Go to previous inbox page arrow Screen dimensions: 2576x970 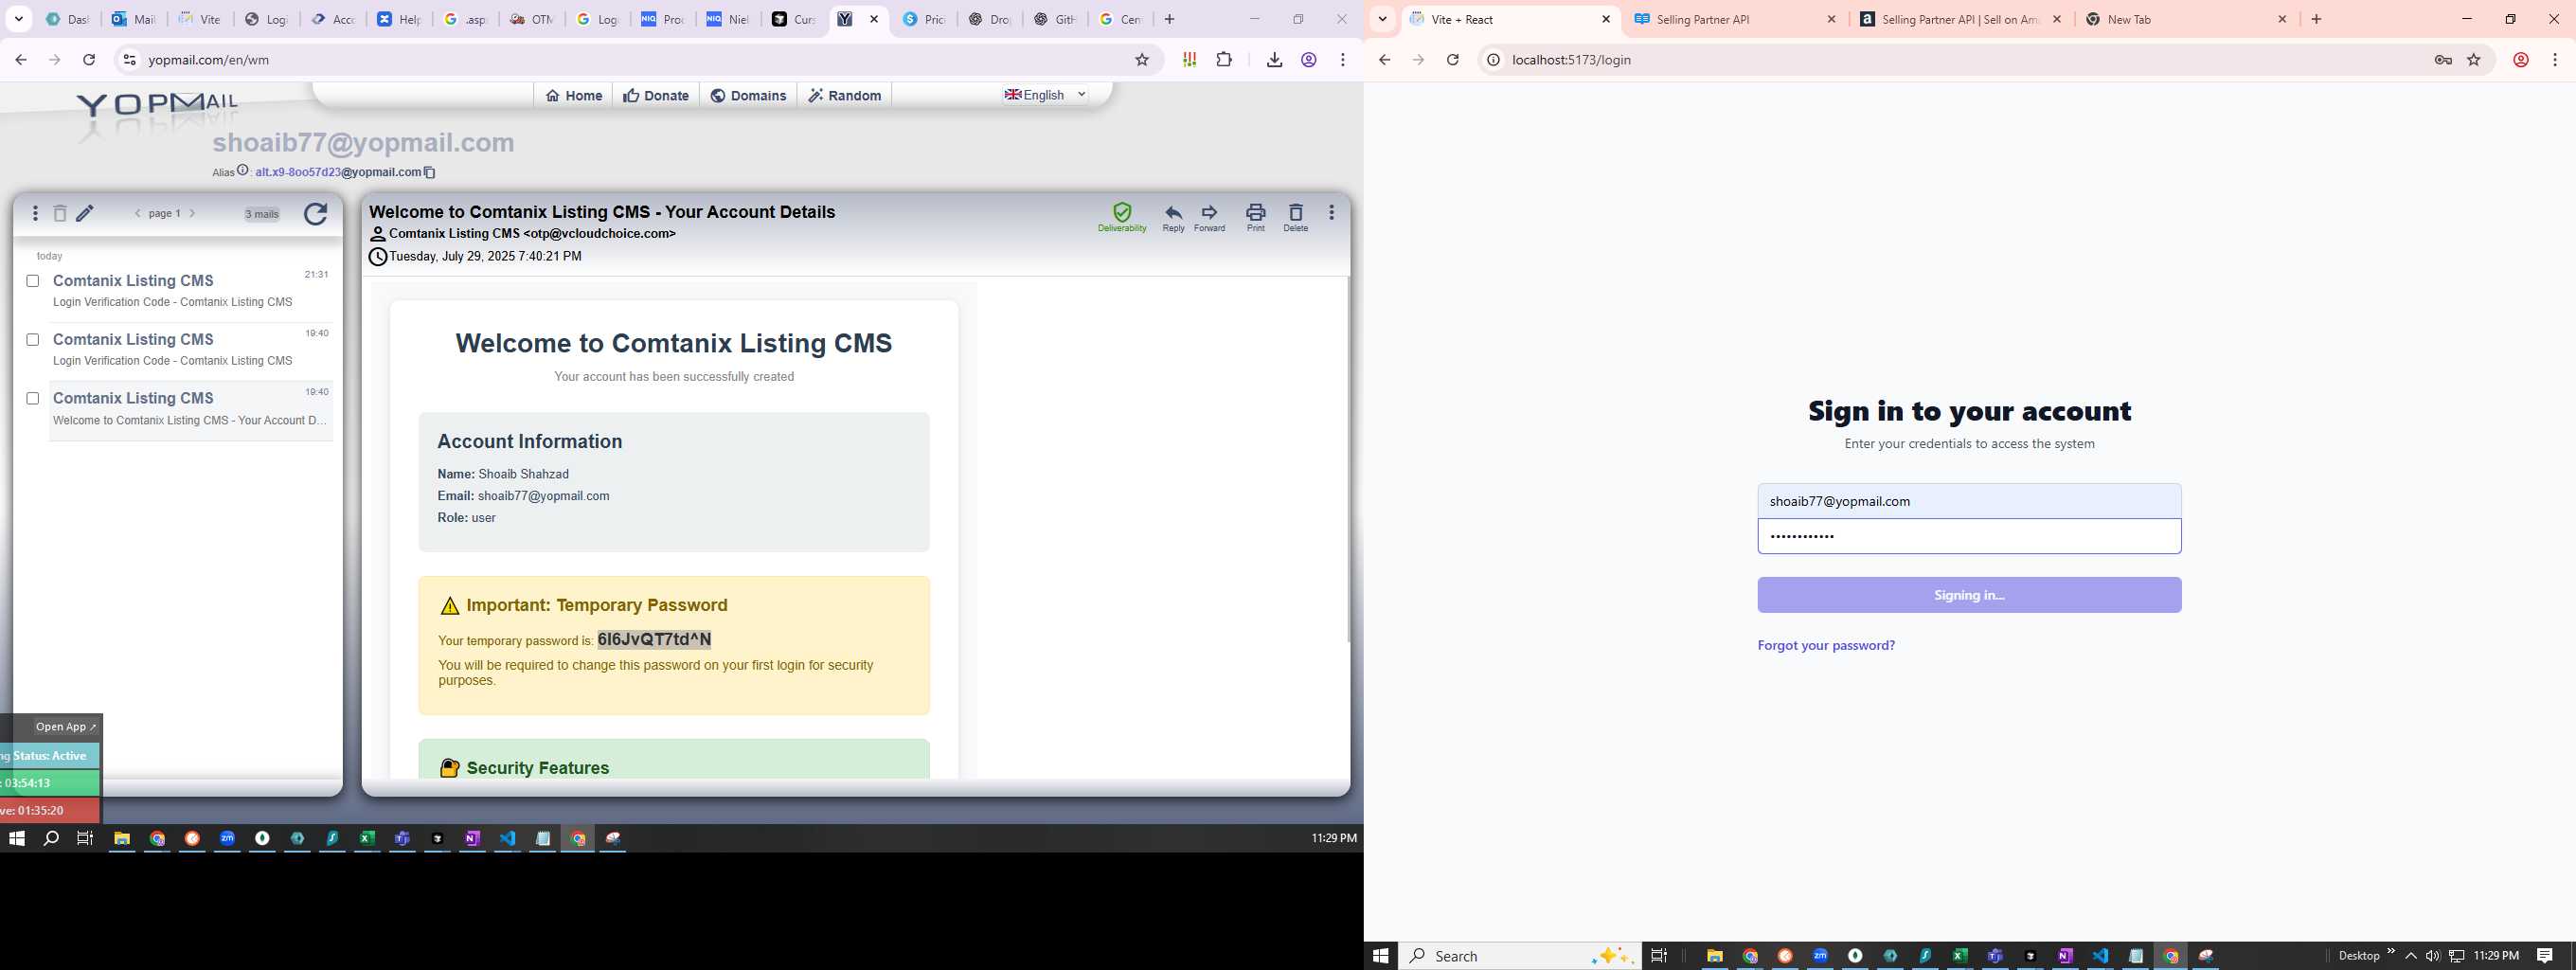(138, 213)
